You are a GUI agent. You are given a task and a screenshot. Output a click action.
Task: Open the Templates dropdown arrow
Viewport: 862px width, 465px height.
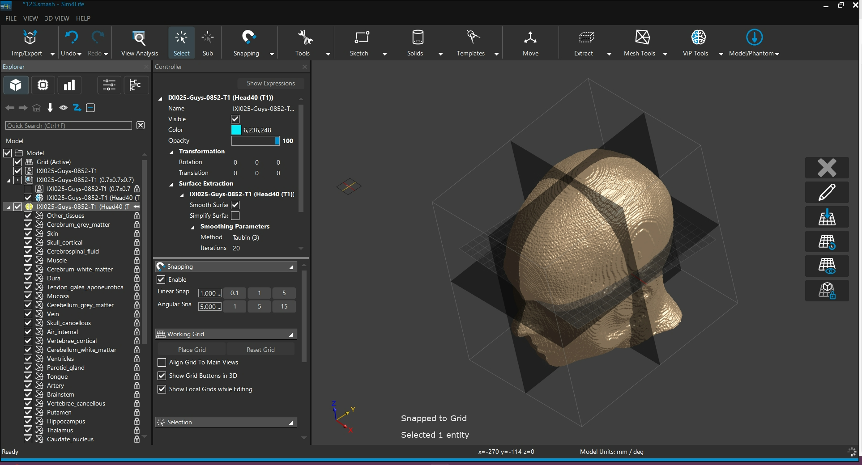tap(496, 54)
